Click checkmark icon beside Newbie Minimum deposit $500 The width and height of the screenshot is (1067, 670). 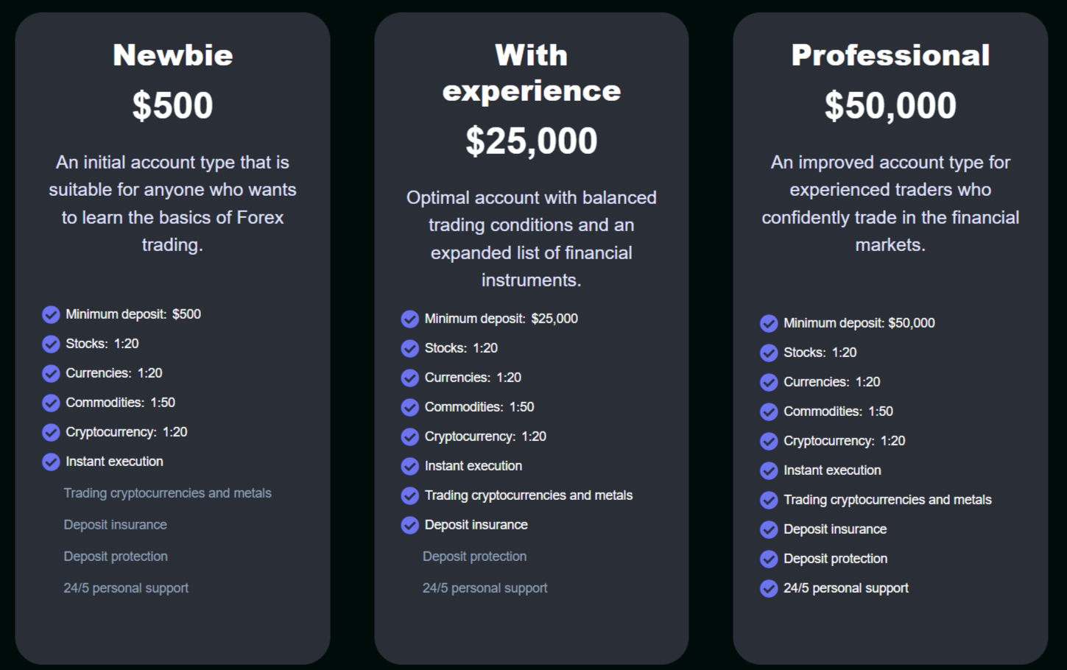51,315
